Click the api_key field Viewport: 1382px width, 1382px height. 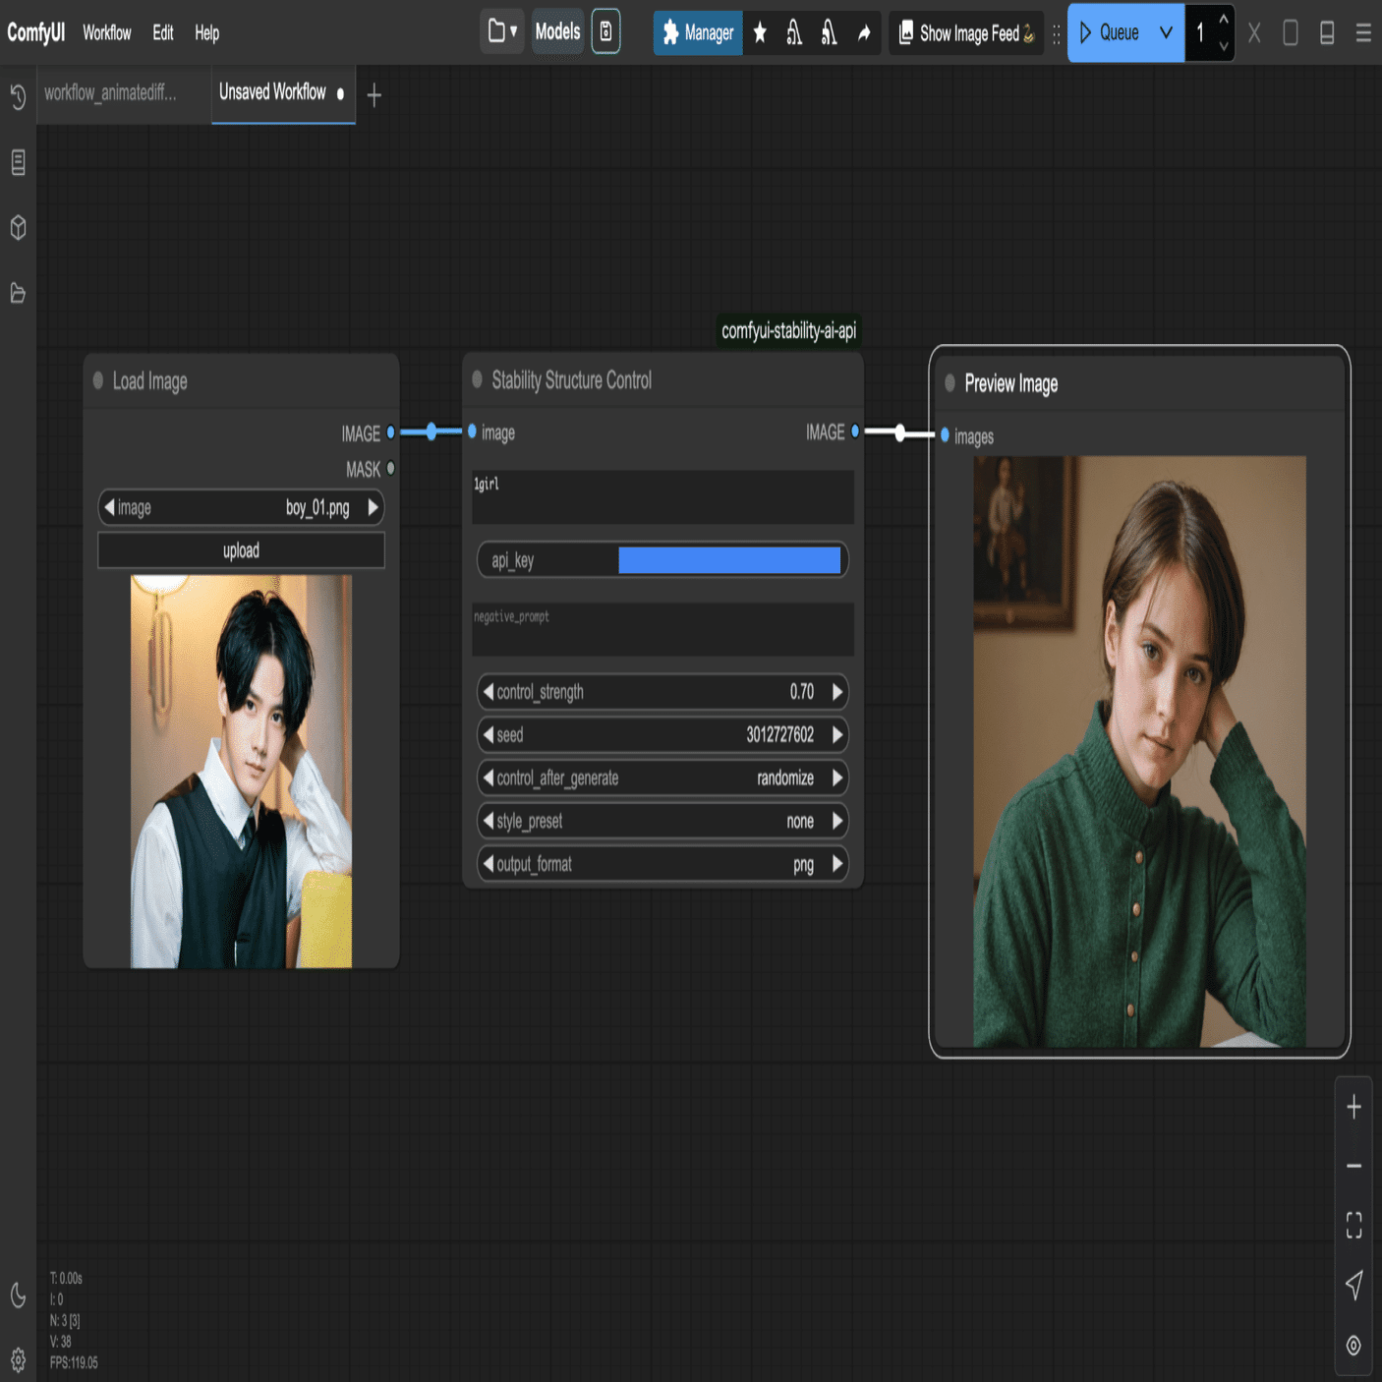click(662, 560)
